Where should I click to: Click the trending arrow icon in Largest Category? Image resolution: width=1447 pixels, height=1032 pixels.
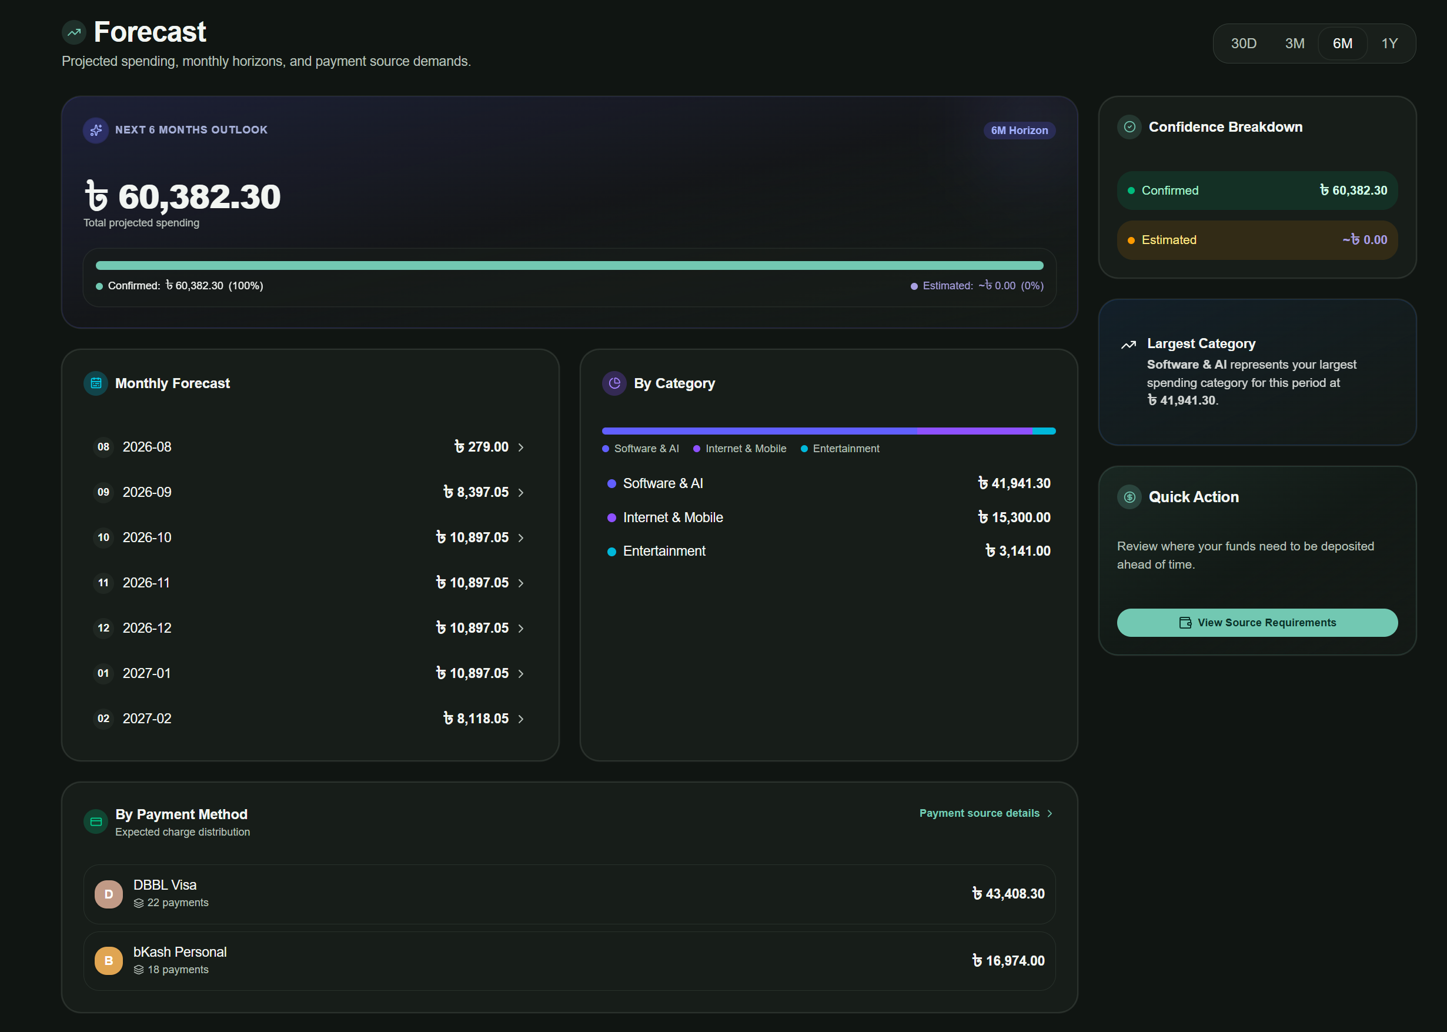point(1129,345)
